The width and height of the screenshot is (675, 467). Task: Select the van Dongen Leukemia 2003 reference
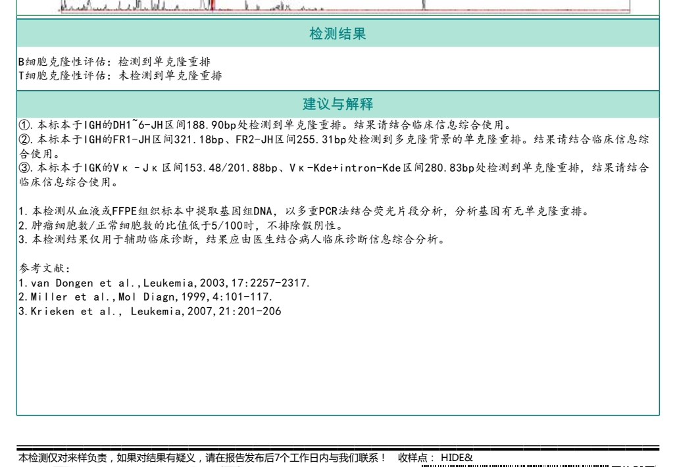pos(164,283)
